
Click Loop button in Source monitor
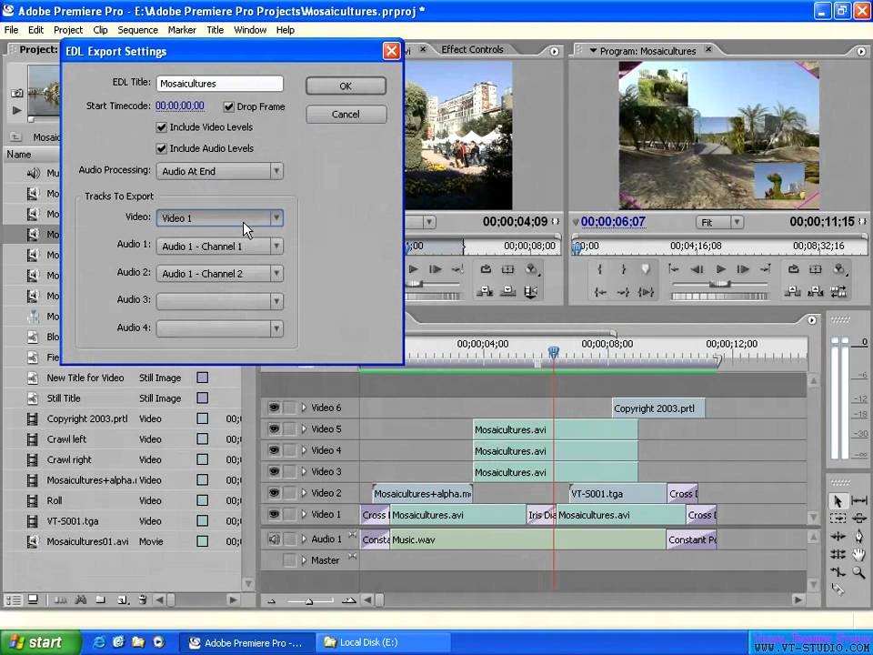point(486,269)
